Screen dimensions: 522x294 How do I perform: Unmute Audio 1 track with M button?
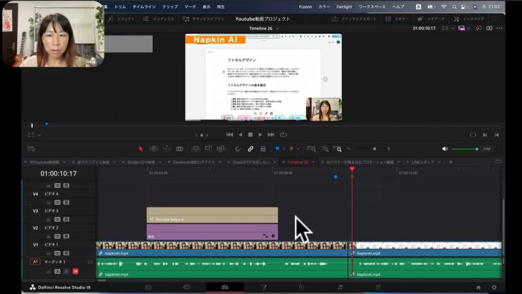(x=75, y=271)
